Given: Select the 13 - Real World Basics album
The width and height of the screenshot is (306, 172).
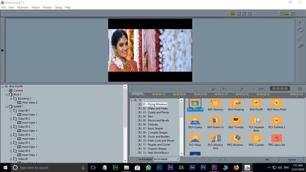Looking at the screenshot, I should (155, 153).
